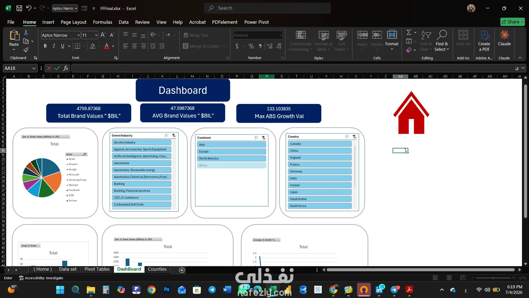Add a new sheet with plus icon
Image resolution: width=529 pixels, height=298 pixels.
[182, 270]
